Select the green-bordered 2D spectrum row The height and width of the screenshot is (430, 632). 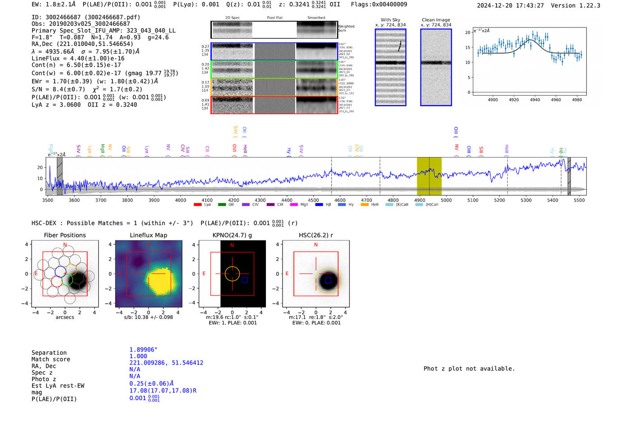coord(274,69)
